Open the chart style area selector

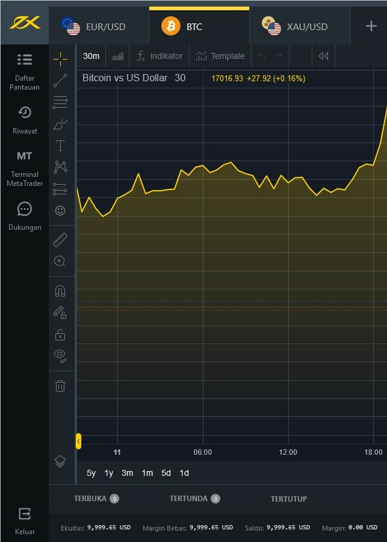point(117,56)
